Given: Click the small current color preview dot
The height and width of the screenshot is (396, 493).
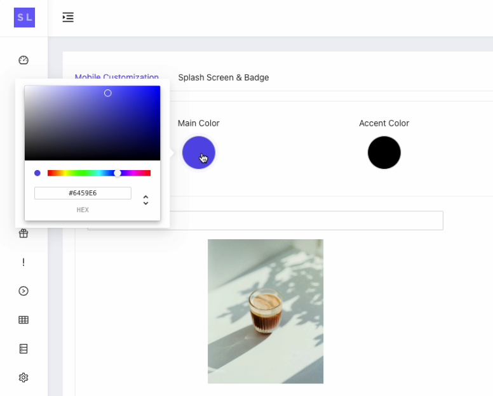Looking at the screenshot, I should [x=37, y=173].
